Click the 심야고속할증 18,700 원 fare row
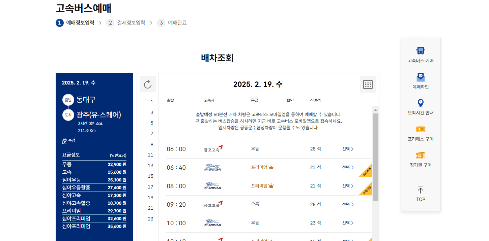Screen dimensions: 489x241 coord(94,203)
